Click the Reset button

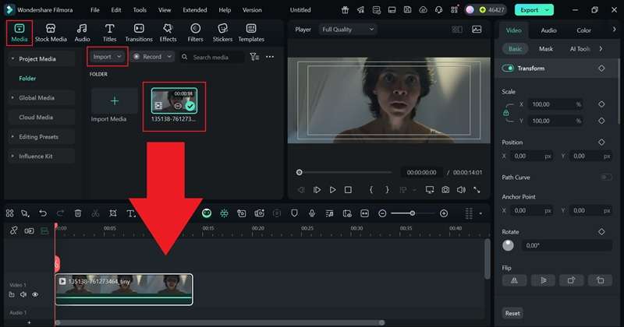click(512, 313)
